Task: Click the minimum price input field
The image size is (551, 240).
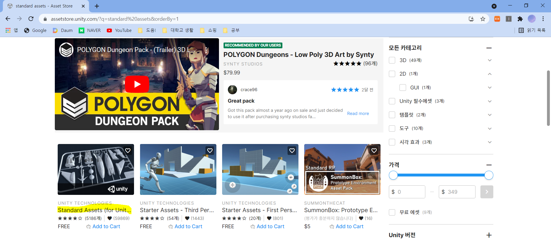Action: pyautogui.click(x=407, y=192)
